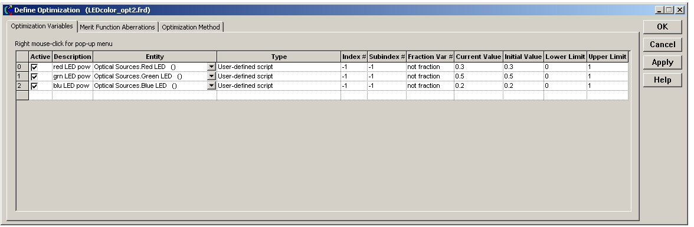Click Index # cell in blu LED row
Viewport: 694px width, 227px height.
(354, 86)
